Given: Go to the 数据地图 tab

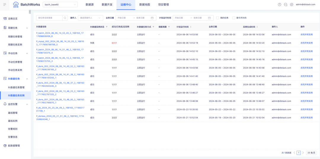Looking at the screenshot, I should point(145,4).
